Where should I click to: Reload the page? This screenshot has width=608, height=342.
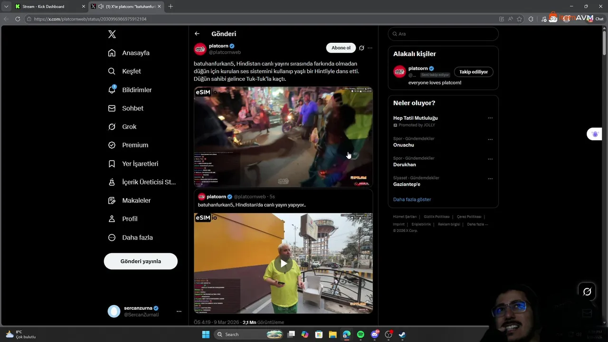tap(18, 19)
